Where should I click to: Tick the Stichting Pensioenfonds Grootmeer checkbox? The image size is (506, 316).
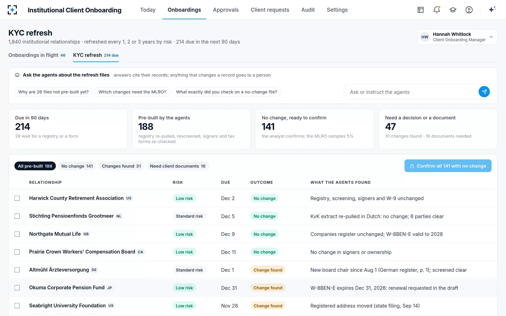17,216
